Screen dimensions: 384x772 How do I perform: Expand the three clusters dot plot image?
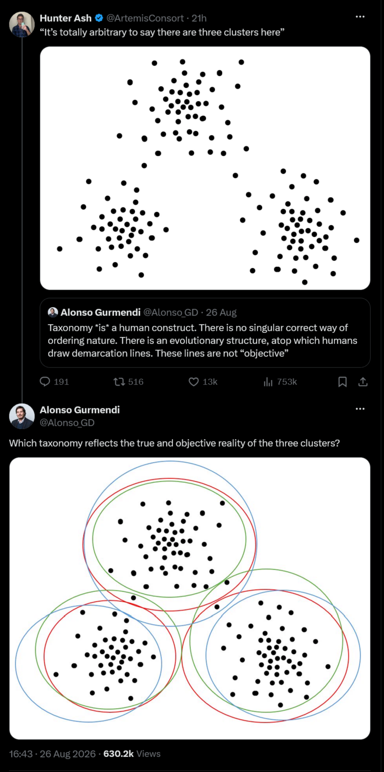[x=205, y=168]
